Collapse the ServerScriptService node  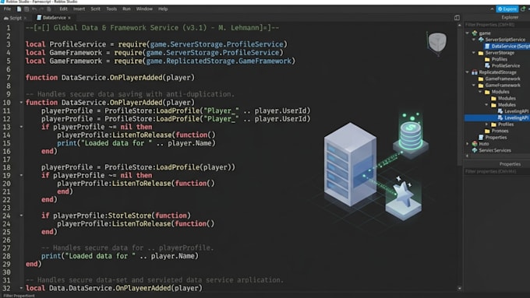click(474, 40)
